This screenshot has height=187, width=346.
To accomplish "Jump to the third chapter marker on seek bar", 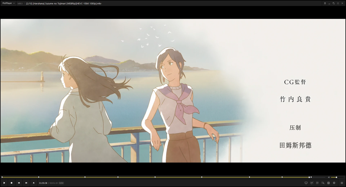I will (x=85, y=177).
